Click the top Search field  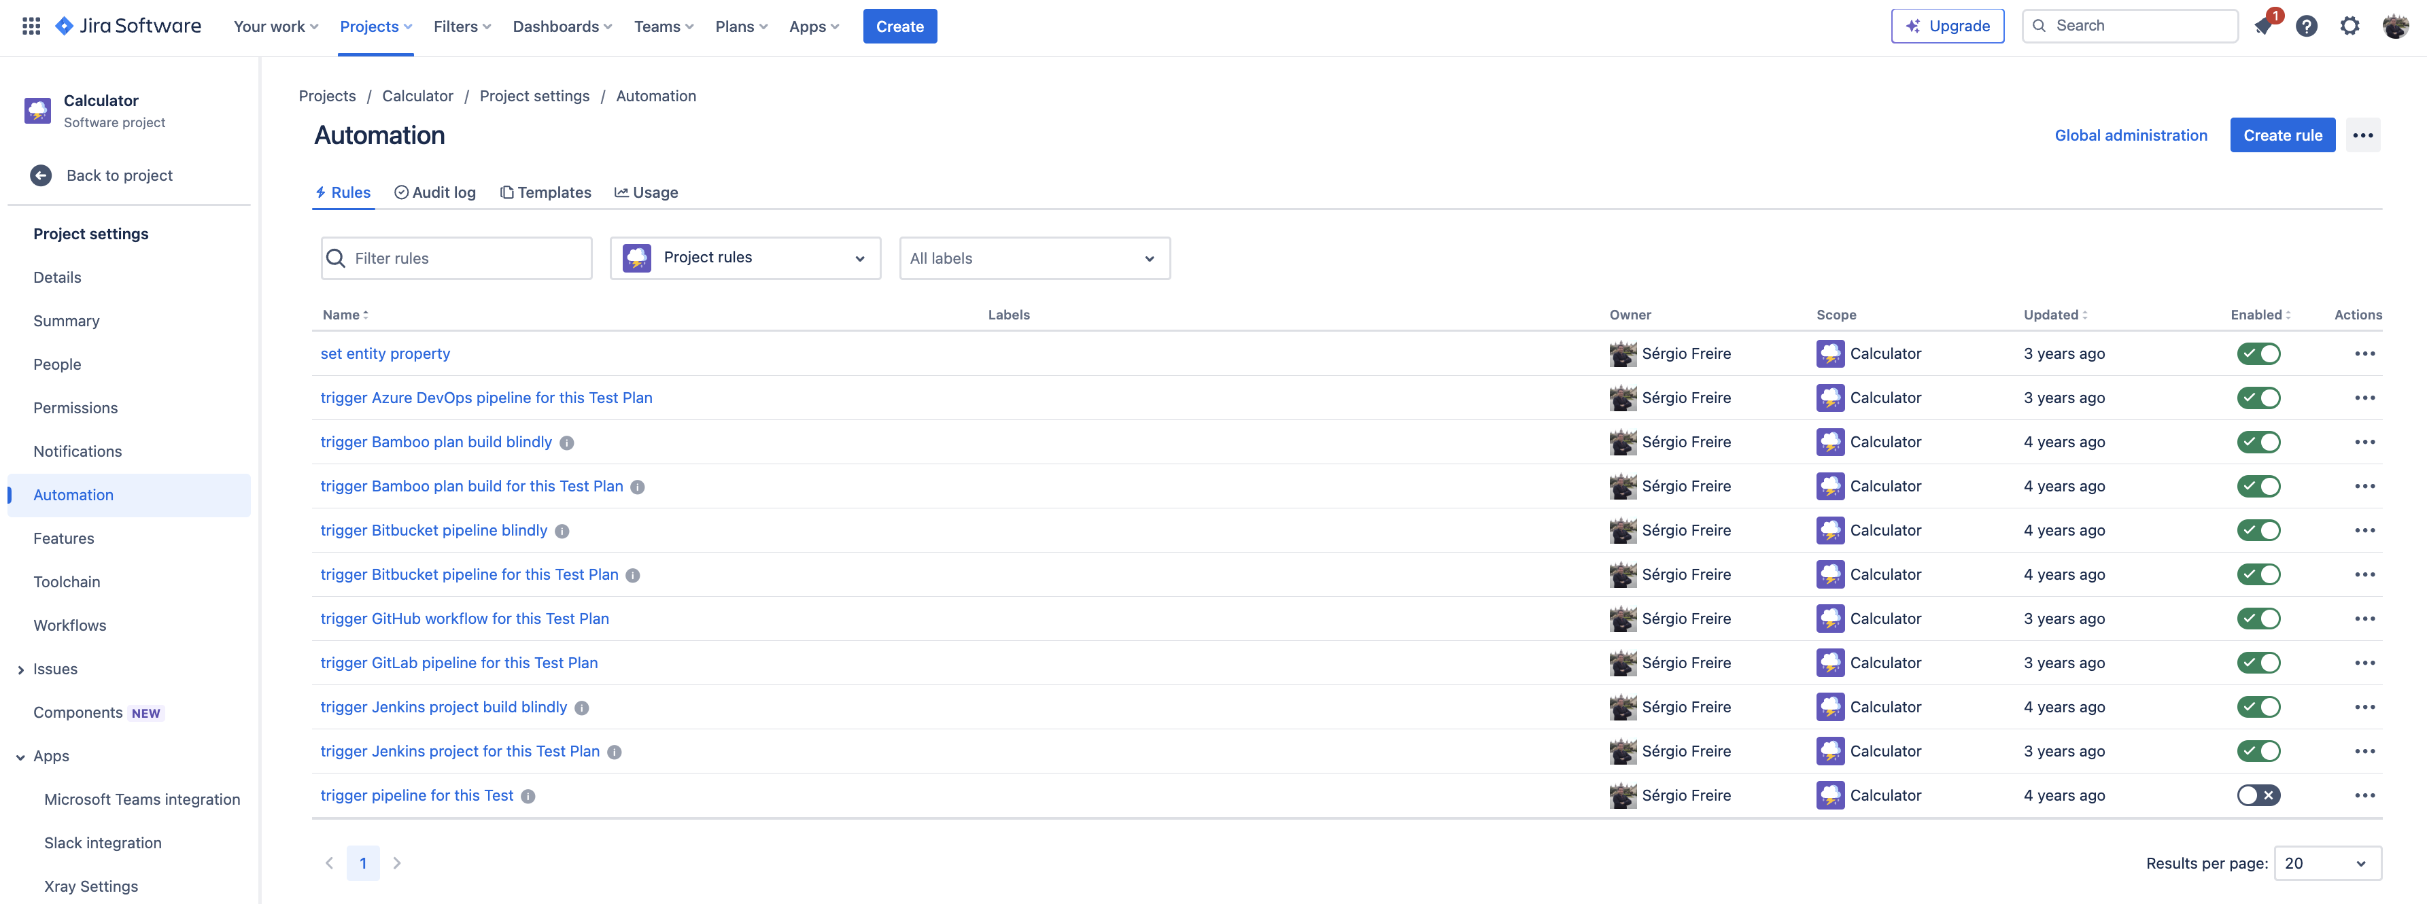click(x=2129, y=27)
